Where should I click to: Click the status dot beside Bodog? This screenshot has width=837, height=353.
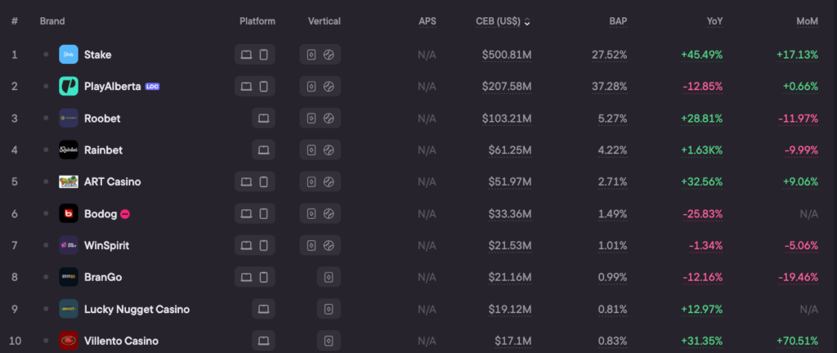click(46, 214)
